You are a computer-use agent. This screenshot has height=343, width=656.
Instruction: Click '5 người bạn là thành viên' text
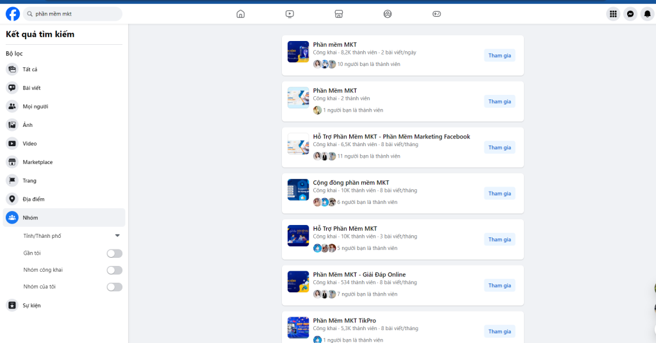(x=367, y=248)
